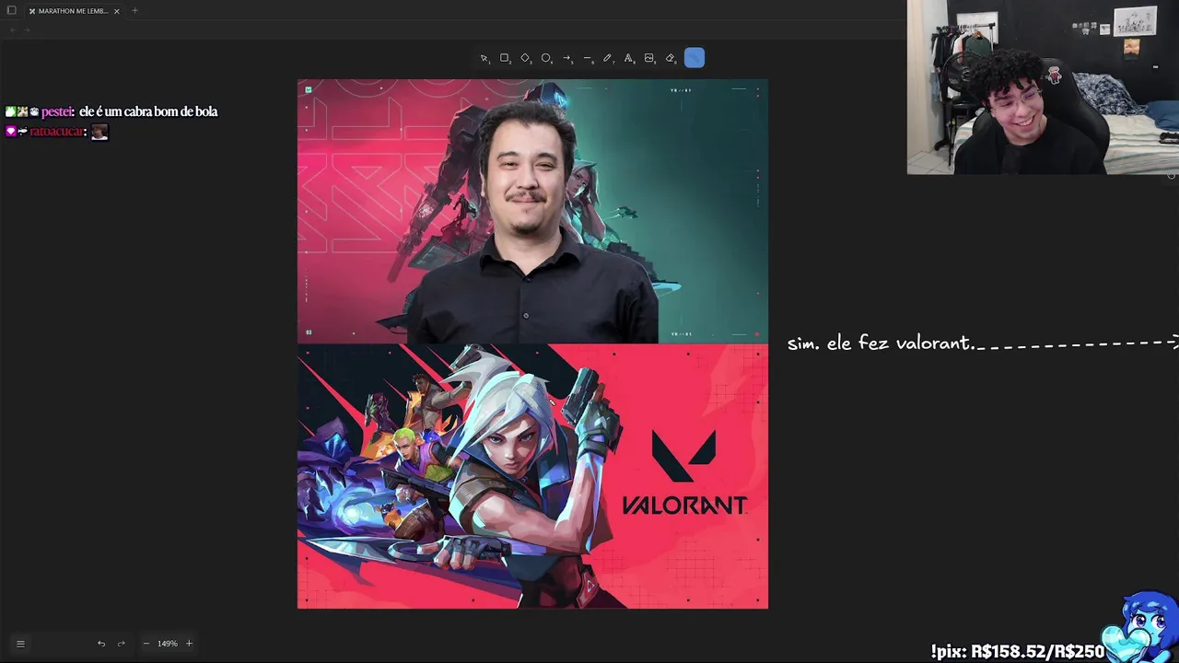Click the username 'pestei' in chat
The image size is (1179, 663).
(x=57, y=111)
